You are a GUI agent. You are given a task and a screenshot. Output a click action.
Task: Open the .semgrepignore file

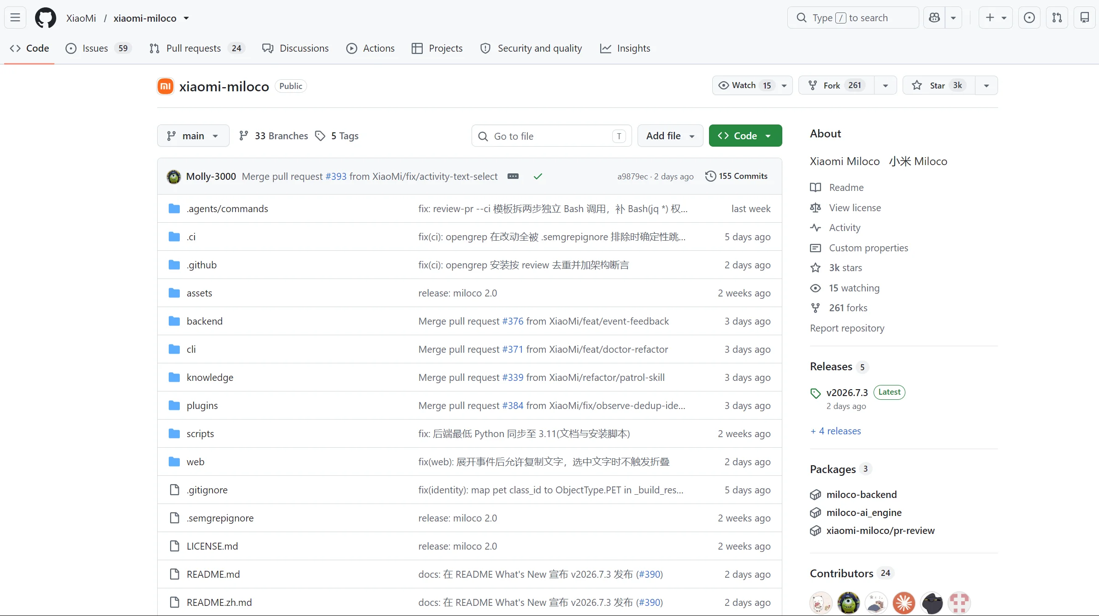coord(220,518)
